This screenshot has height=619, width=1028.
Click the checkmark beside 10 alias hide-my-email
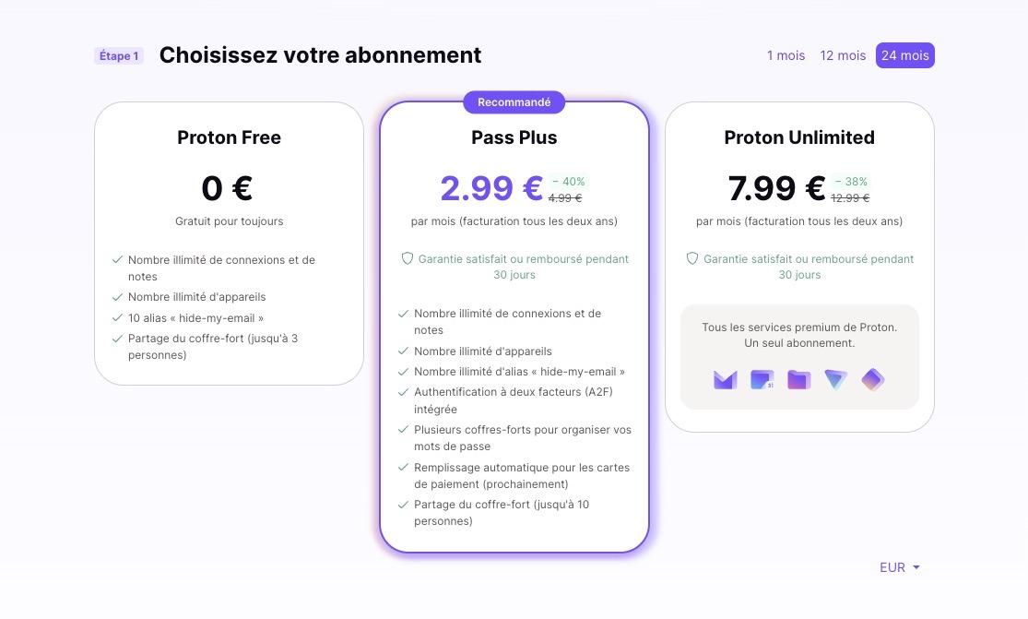(x=117, y=318)
